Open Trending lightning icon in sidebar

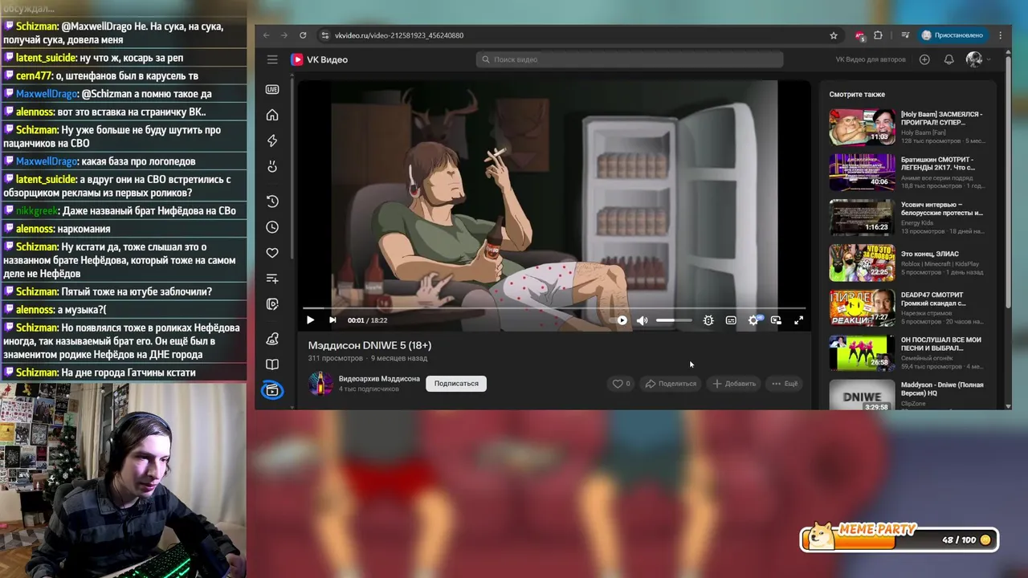point(272,140)
